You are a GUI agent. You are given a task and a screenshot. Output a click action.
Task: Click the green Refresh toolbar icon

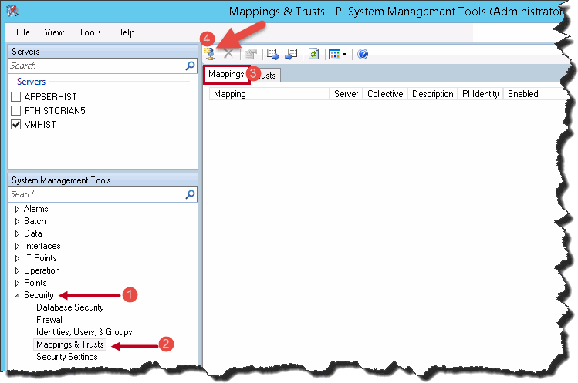tap(314, 54)
